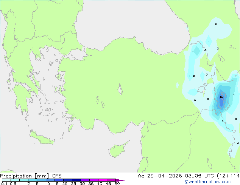240x185 pixels.
Task: Click the 'Precipitation [mm] GFS' title text
Action: (31, 176)
